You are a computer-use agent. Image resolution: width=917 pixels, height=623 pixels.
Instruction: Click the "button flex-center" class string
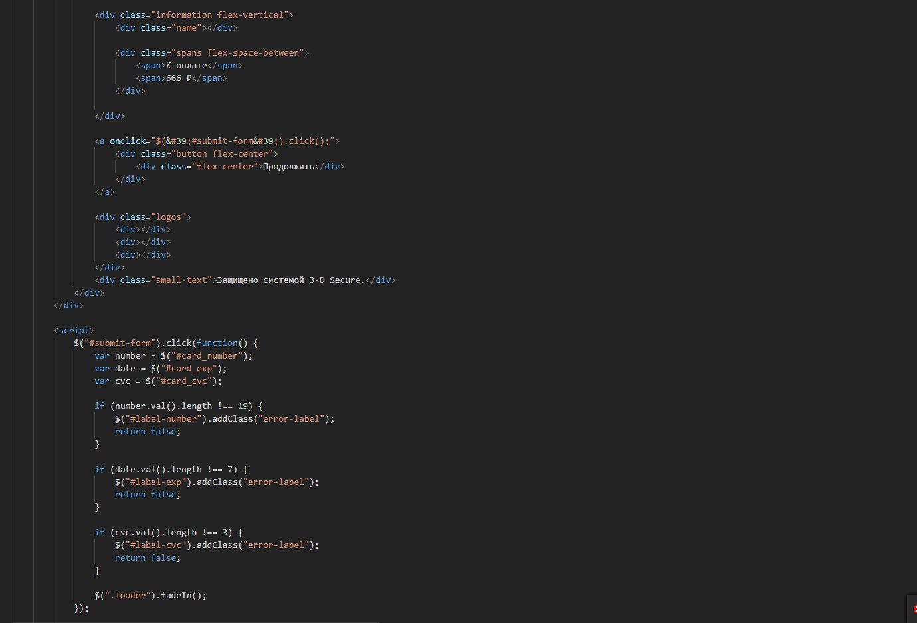(x=222, y=153)
